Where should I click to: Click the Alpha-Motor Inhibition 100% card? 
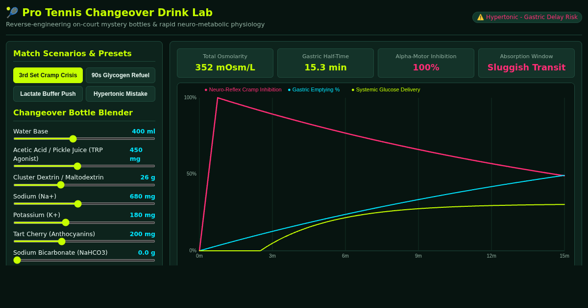426,63
